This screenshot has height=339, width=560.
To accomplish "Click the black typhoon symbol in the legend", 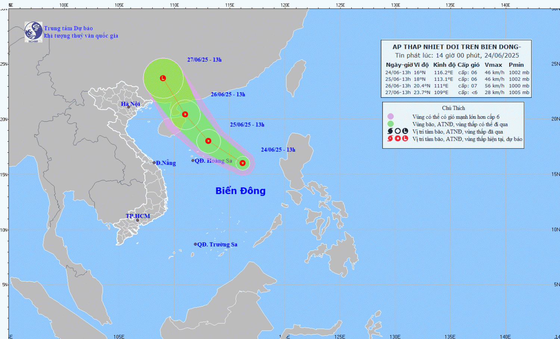I will coord(391,131).
